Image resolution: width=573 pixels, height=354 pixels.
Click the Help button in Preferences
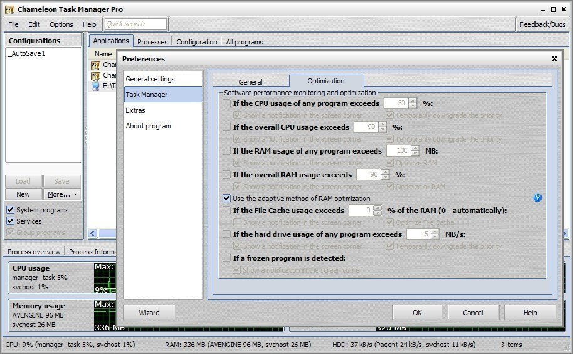(530, 313)
